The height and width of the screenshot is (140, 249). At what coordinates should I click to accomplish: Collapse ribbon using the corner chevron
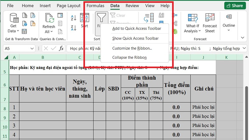pyautogui.click(x=242, y=38)
